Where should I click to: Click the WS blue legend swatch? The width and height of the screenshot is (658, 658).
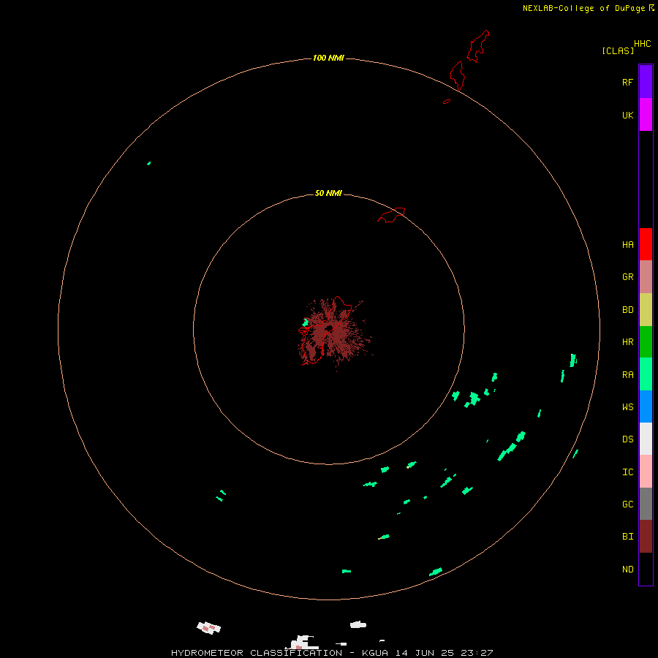pos(646,406)
